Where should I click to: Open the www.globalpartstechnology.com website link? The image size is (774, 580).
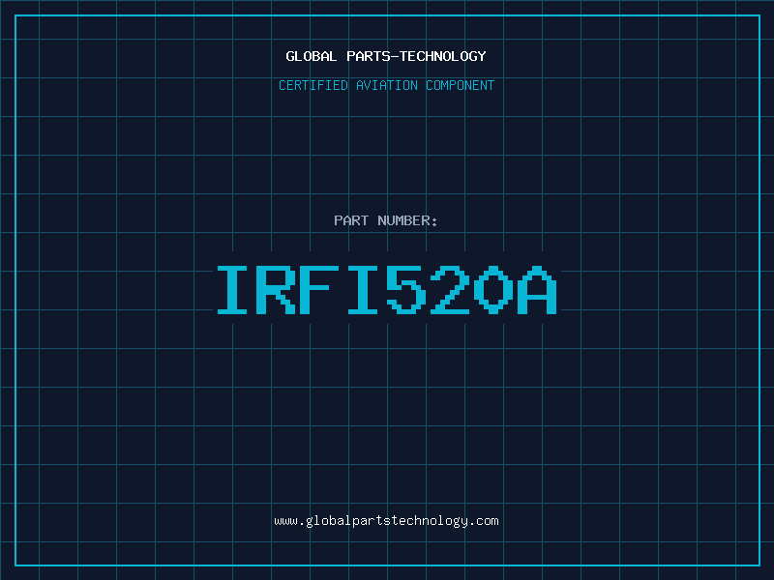[386, 521]
